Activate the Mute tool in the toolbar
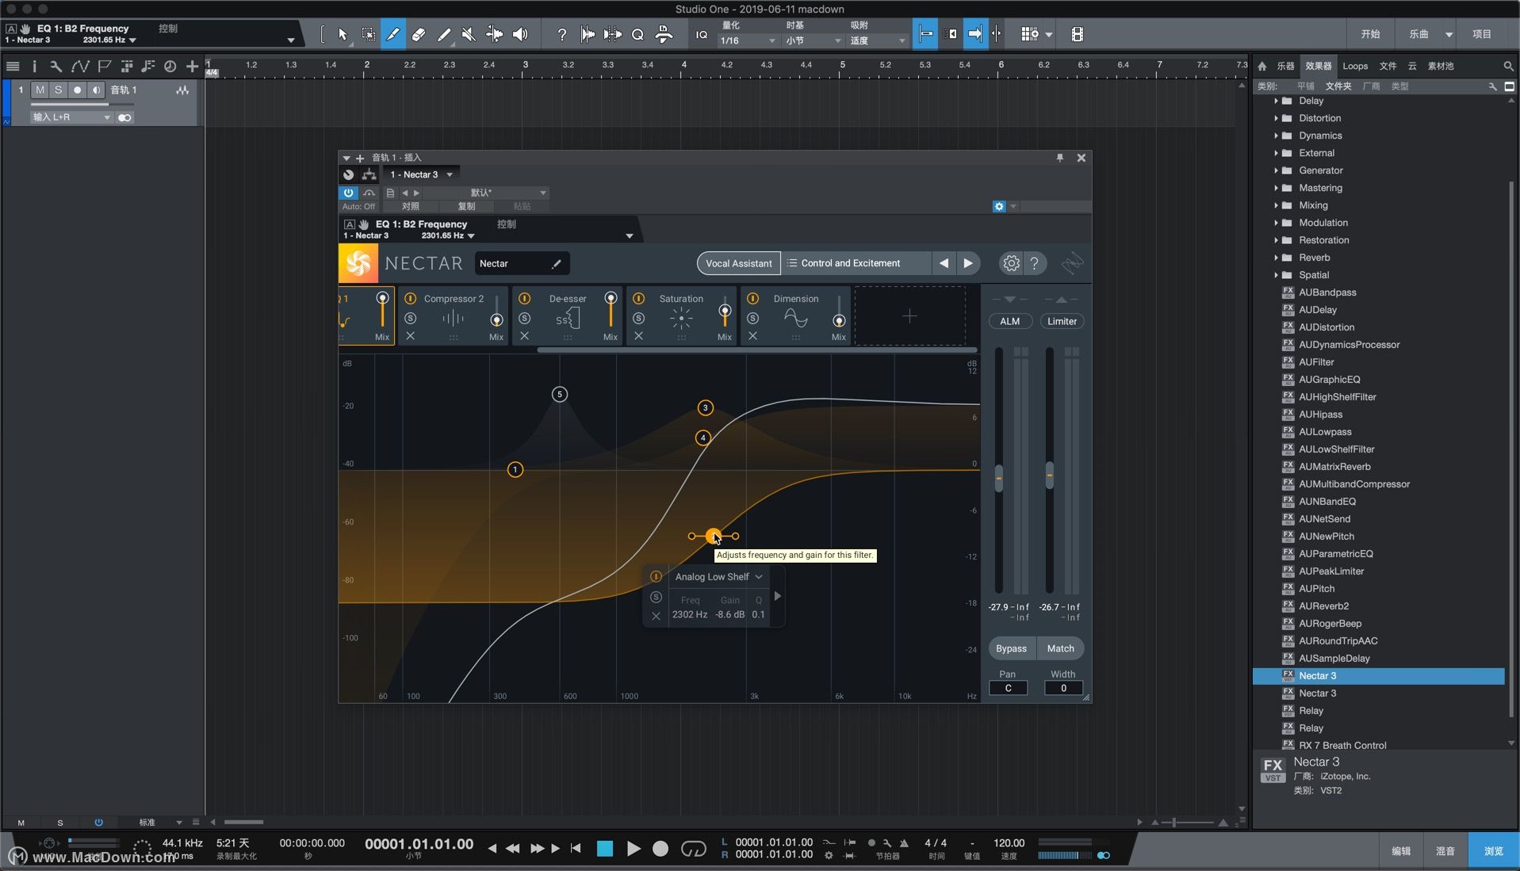 click(469, 34)
